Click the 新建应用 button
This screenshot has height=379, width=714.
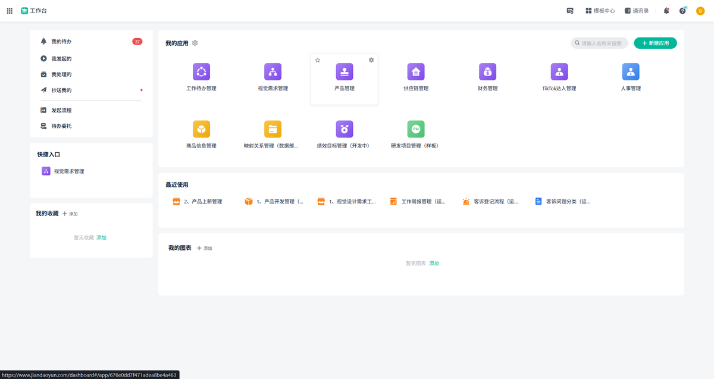pyautogui.click(x=655, y=43)
